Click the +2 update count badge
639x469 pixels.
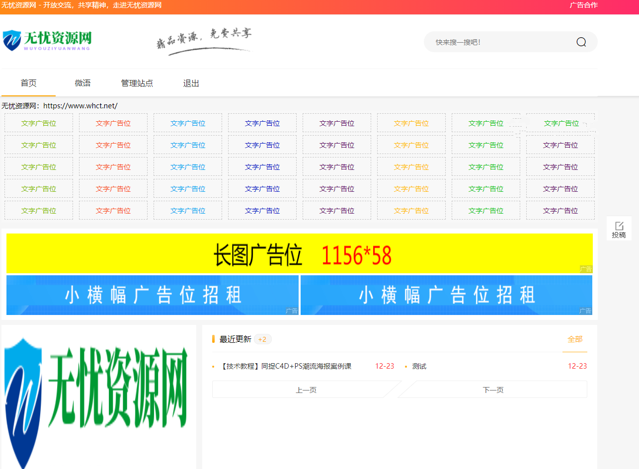coord(262,339)
